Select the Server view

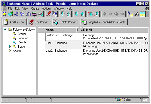point(22,47)
